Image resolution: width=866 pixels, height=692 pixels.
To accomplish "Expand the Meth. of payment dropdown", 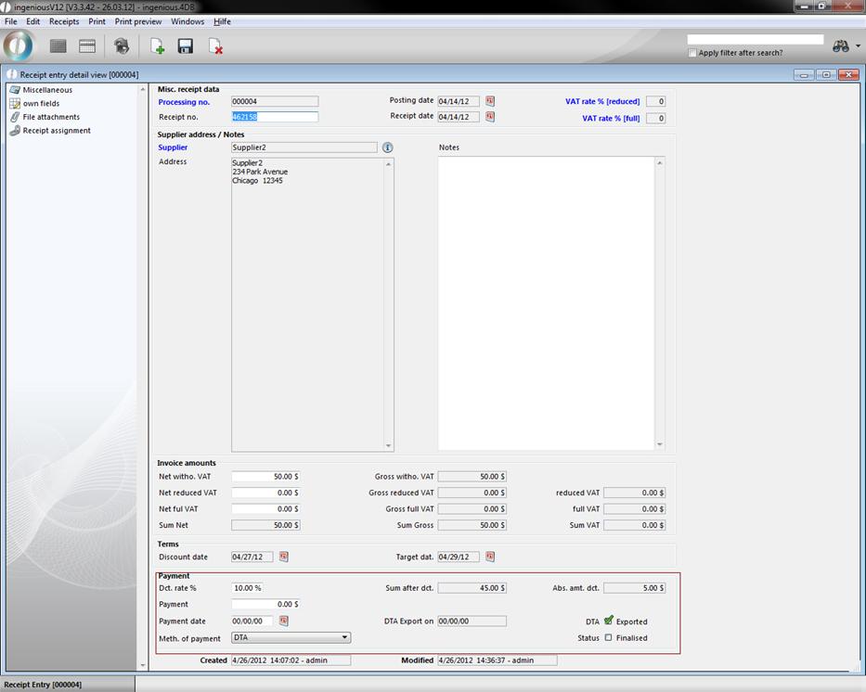I will coord(344,637).
